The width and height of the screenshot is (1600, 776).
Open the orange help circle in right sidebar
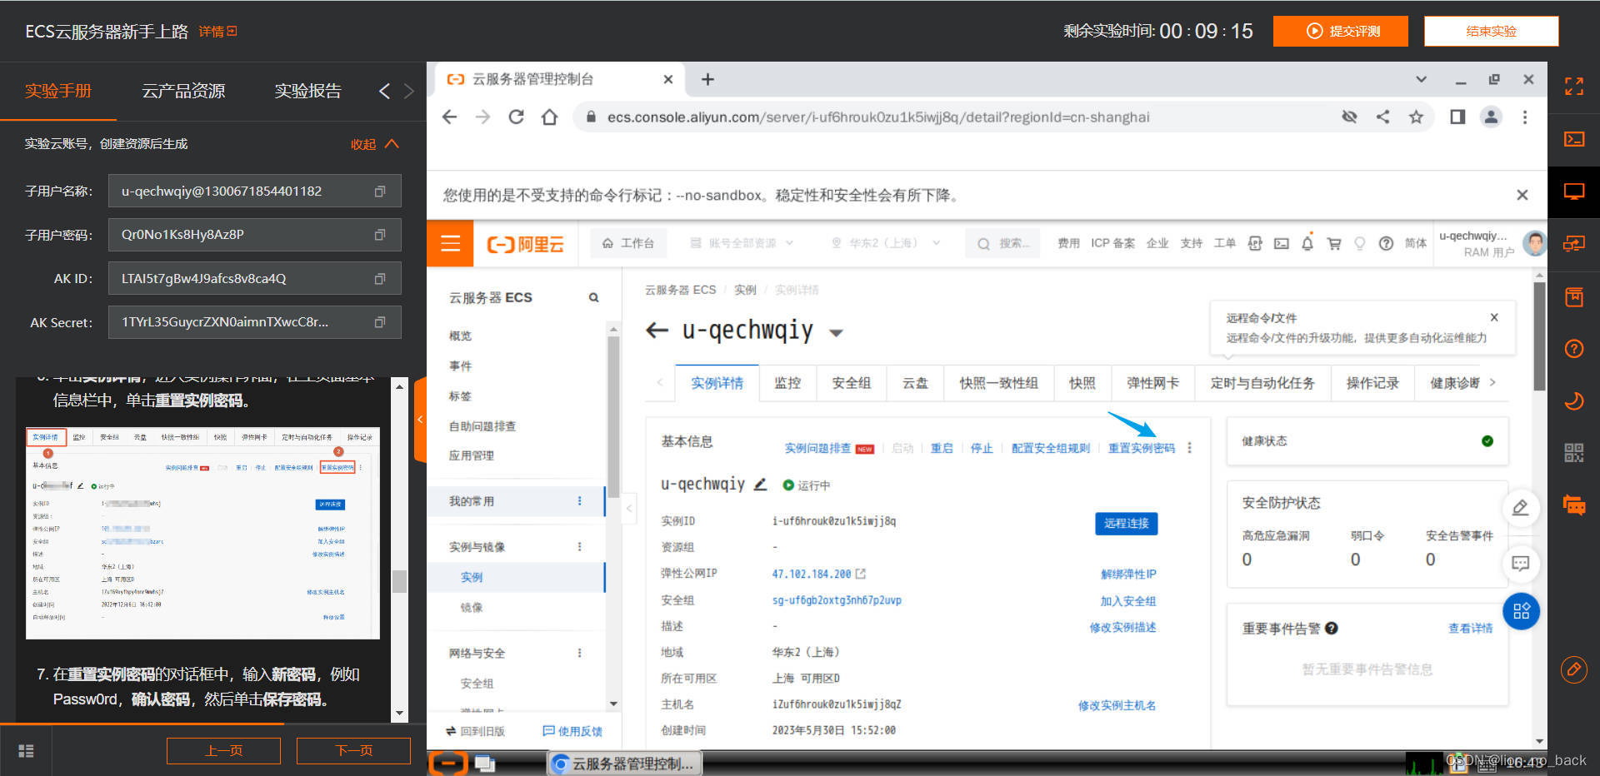(x=1574, y=349)
